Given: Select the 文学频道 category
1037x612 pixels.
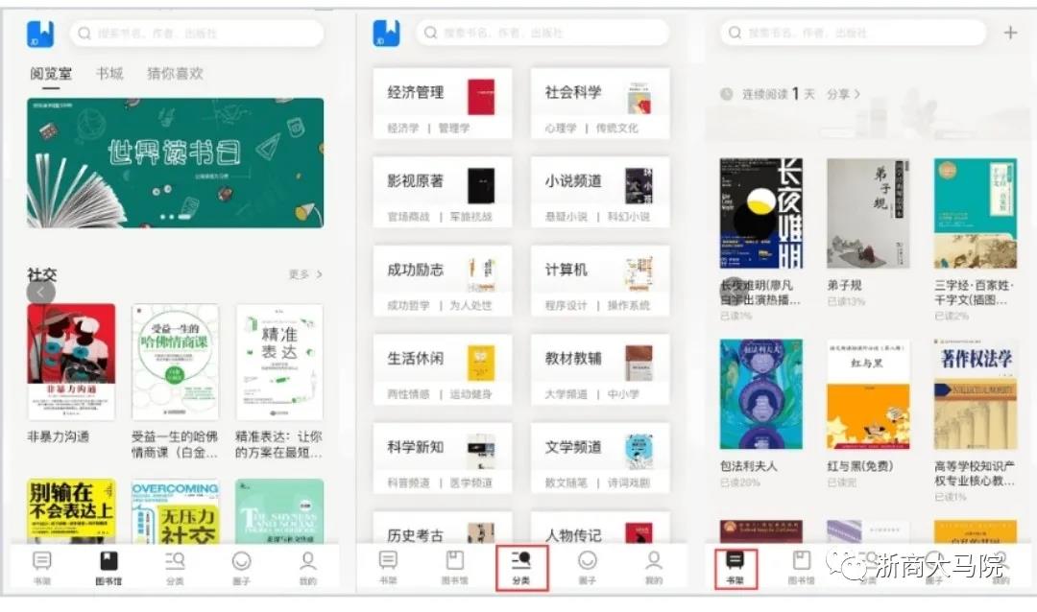Looking at the screenshot, I should tap(600, 458).
